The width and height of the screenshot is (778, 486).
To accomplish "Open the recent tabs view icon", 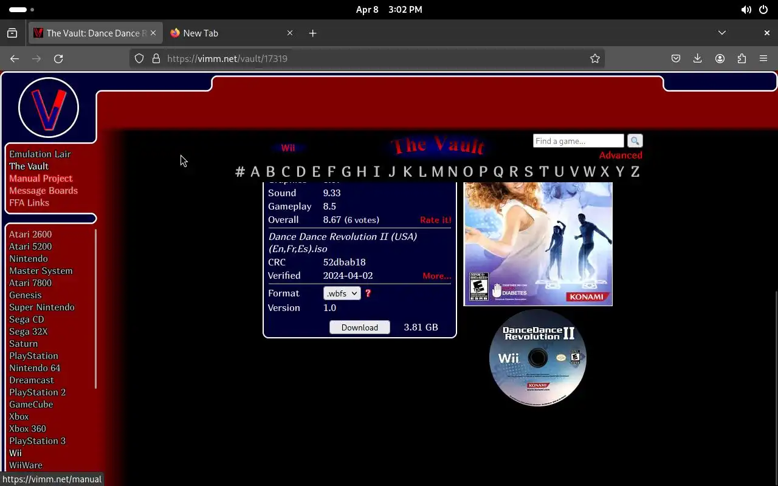I will click(x=12, y=33).
